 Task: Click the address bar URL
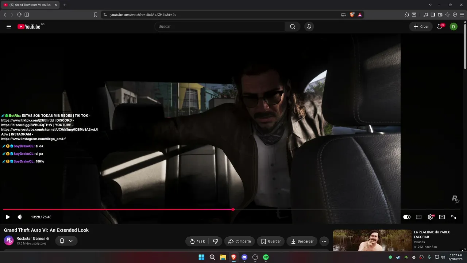[143, 15]
